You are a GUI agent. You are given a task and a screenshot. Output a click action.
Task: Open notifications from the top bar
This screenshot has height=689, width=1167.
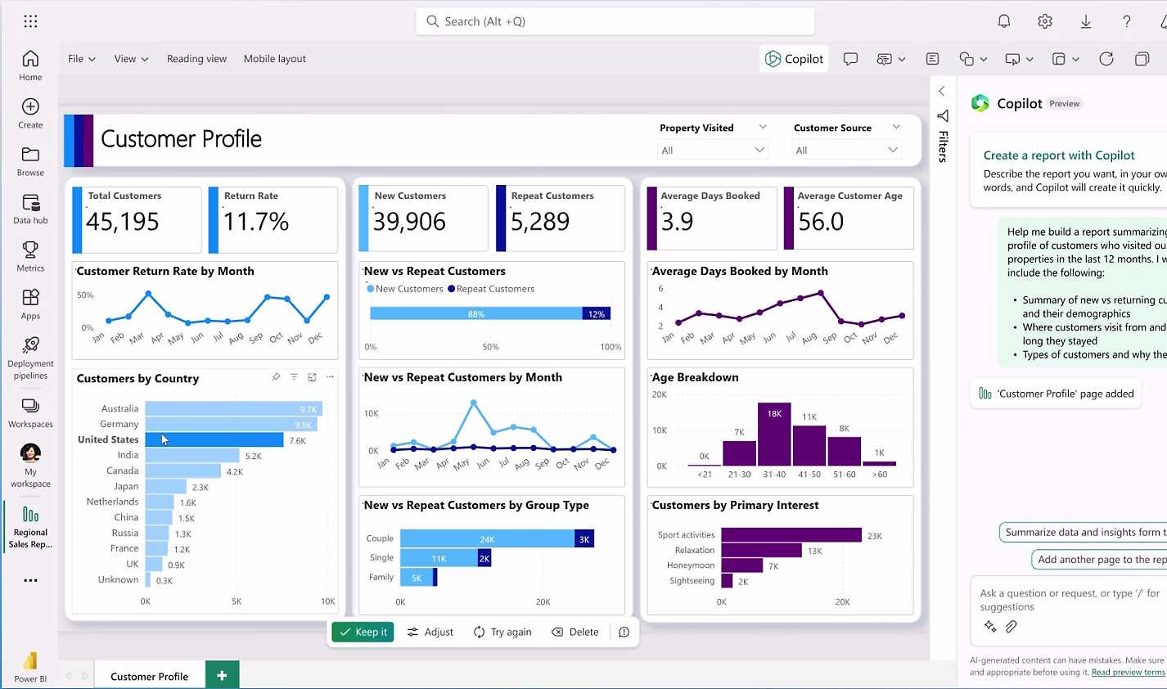(1004, 21)
